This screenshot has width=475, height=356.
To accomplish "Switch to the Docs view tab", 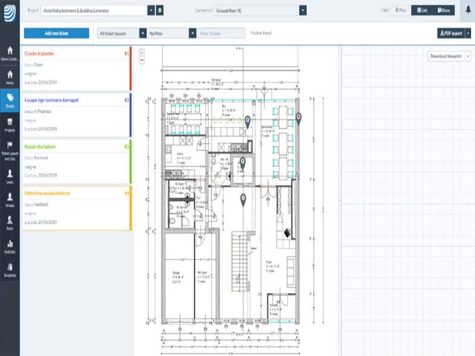I will [x=442, y=11].
